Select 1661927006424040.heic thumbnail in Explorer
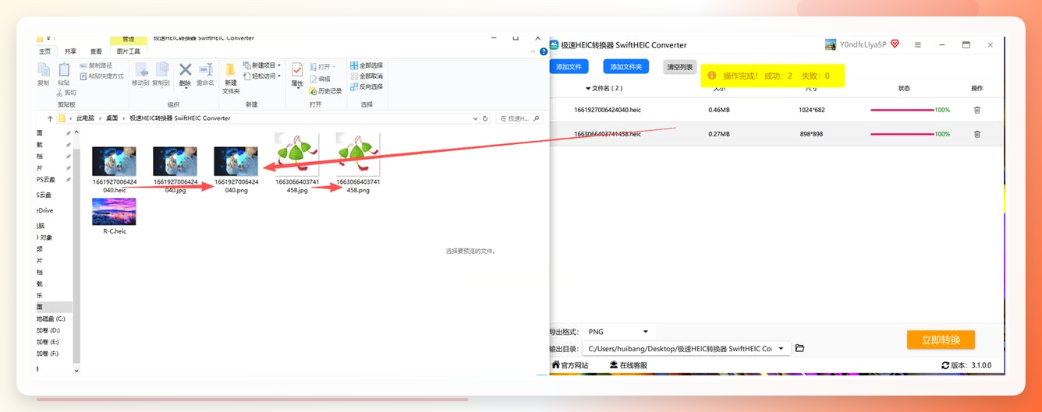Image resolution: width=1042 pixels, height=412 pixels. click(114, 161)
